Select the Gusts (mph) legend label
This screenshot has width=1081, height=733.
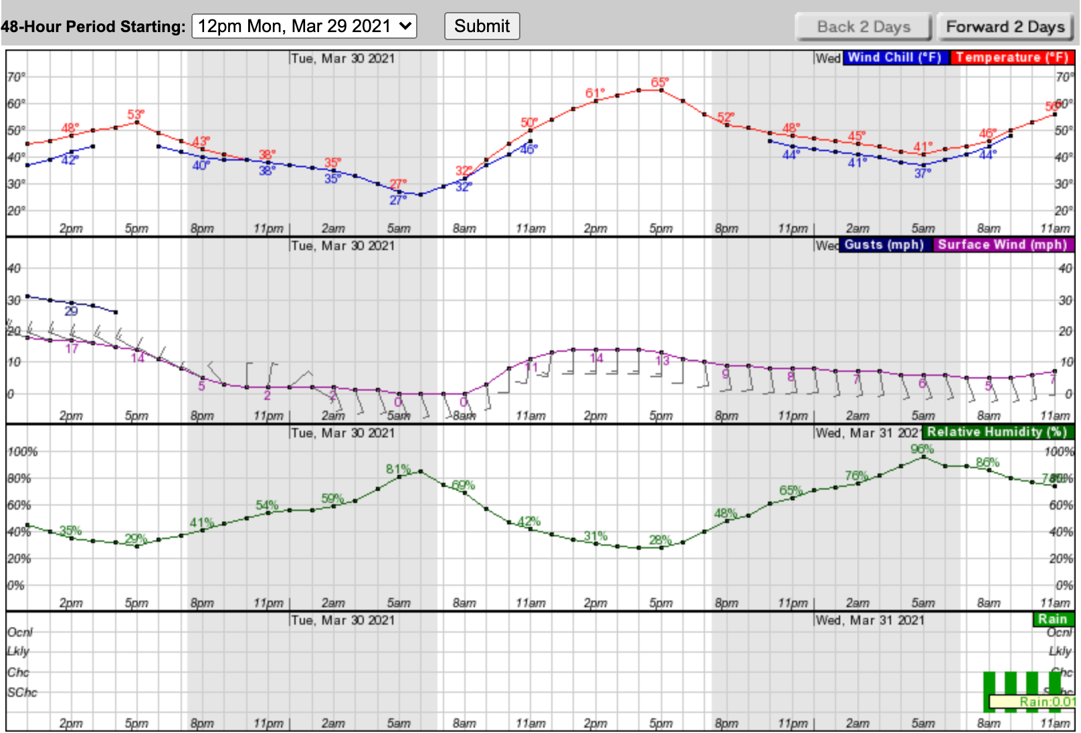884,245
